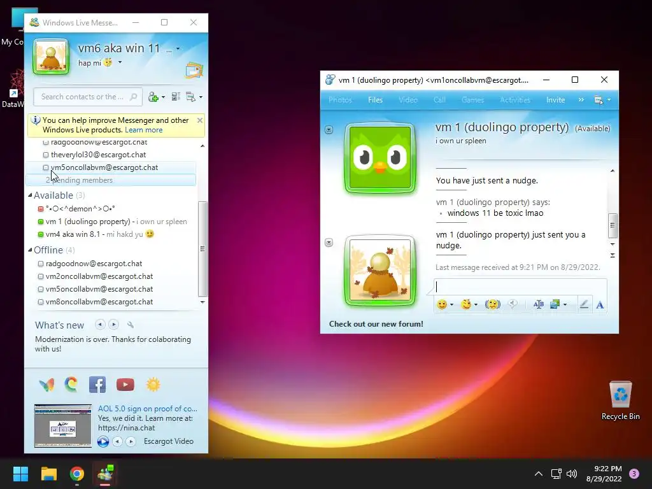Play the Escargot Video

tap(103, 441)
